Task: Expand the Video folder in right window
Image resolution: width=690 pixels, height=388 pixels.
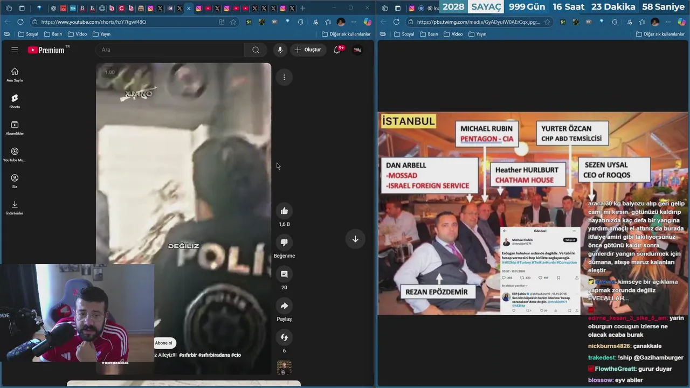Action: click(x=452, y=34)
